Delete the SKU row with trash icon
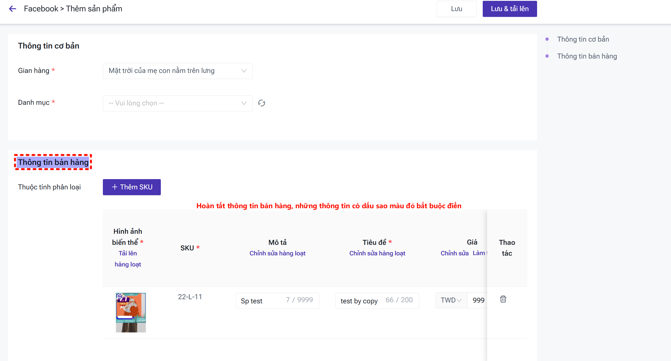 coord(503,299)
